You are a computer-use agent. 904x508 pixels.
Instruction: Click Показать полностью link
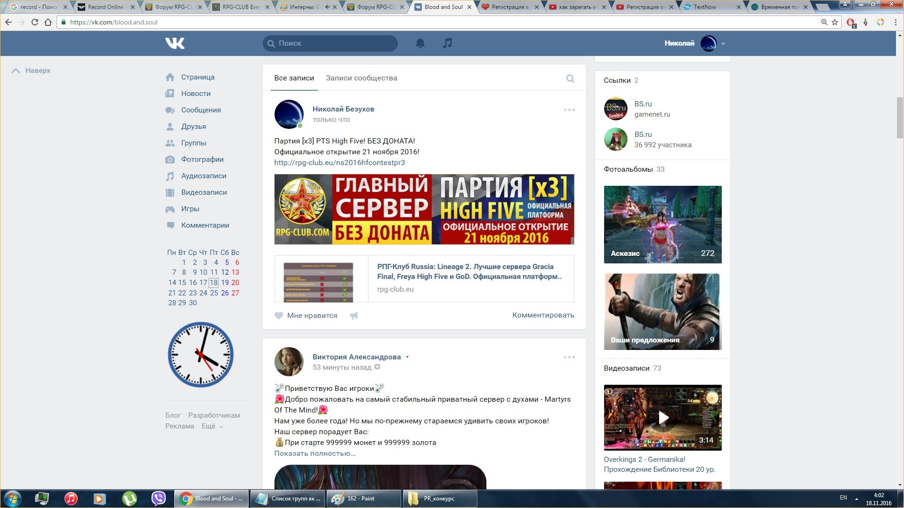point(315,453)
